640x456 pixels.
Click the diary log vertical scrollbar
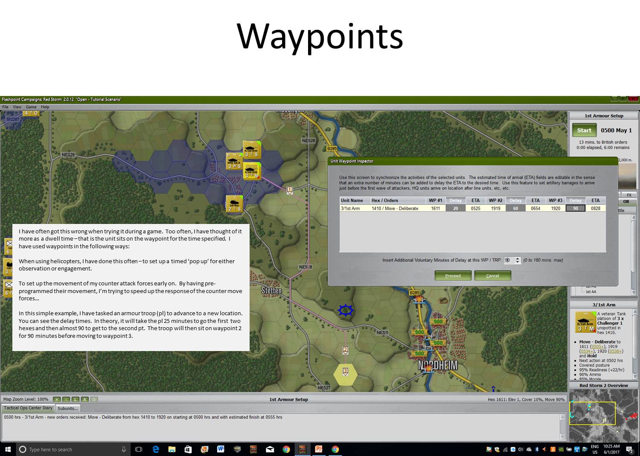coord(563,427)
